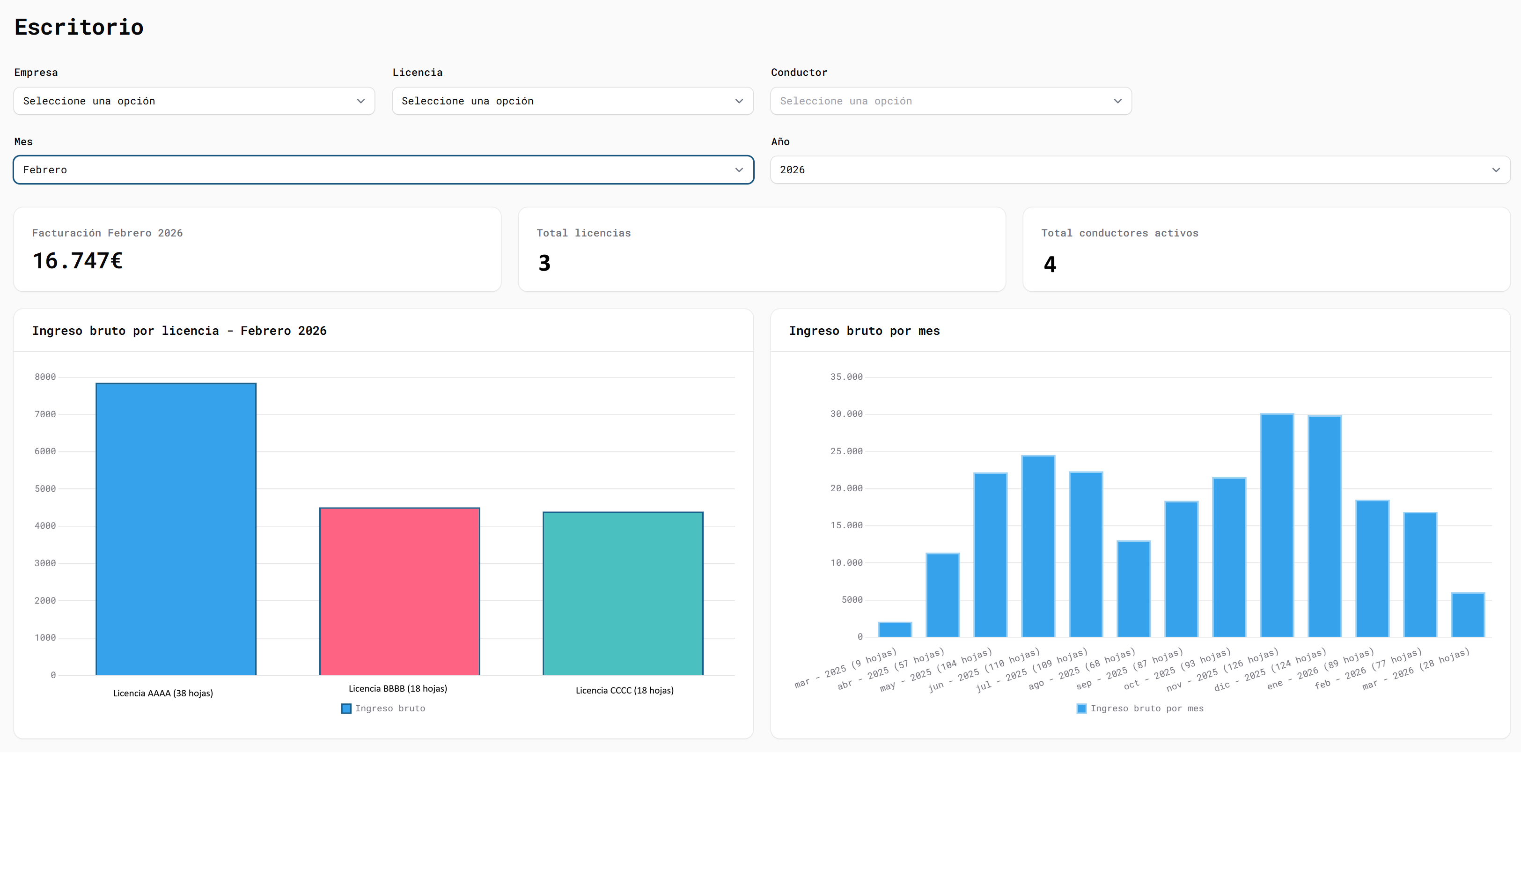
Task: Click the chevron arrow in the Año selector
Action: click(1496, 170)
